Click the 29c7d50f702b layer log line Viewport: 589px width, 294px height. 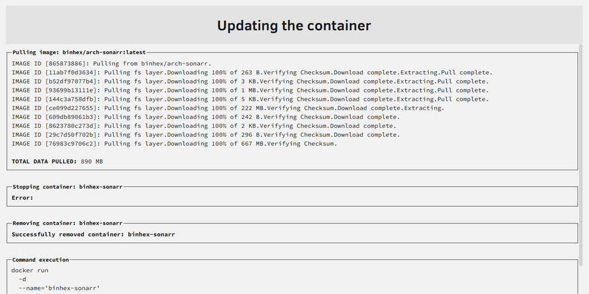pyautogui.click(x=206, y=135)
